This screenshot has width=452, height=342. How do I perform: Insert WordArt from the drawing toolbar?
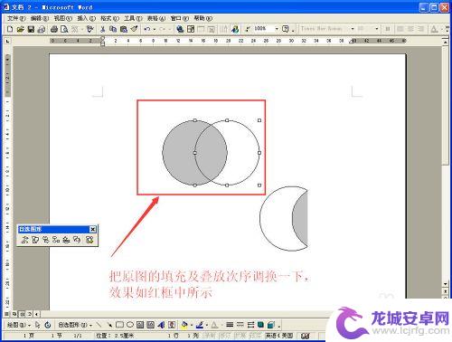coord(161,325)
